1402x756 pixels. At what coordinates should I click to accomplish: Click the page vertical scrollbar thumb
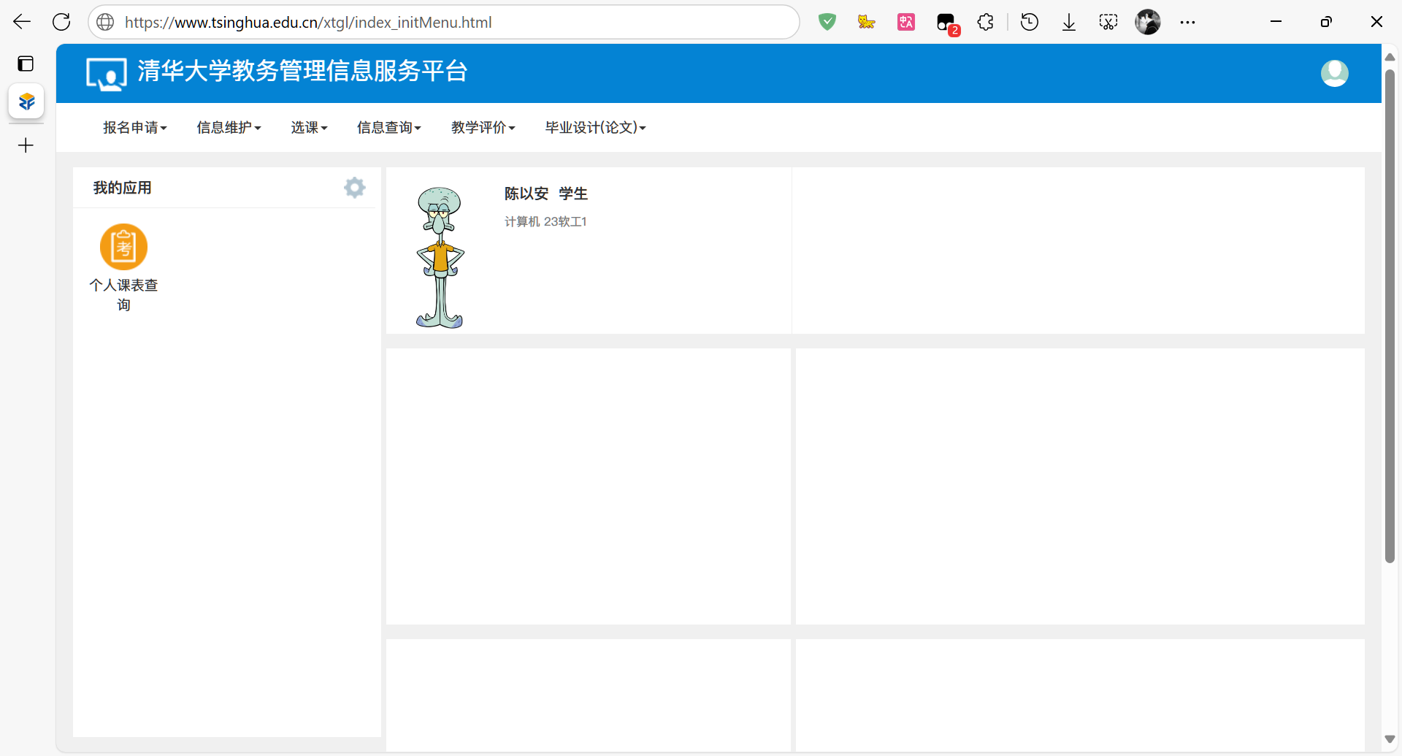coord(1390,316)
